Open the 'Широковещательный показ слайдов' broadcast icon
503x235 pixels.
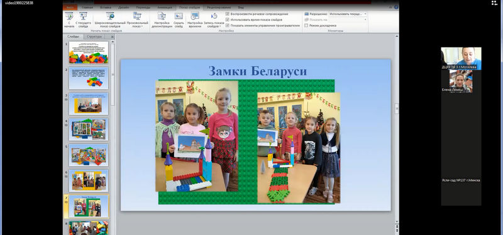point(110,20)
